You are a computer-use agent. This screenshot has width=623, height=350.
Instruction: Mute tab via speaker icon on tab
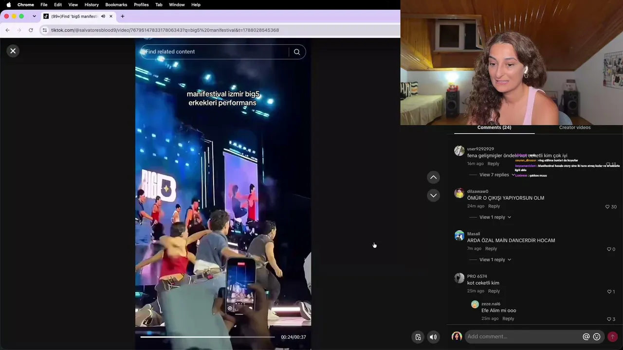(x=103, y=16)
